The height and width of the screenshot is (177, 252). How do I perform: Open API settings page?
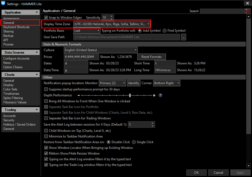click(x=5, y=40)
